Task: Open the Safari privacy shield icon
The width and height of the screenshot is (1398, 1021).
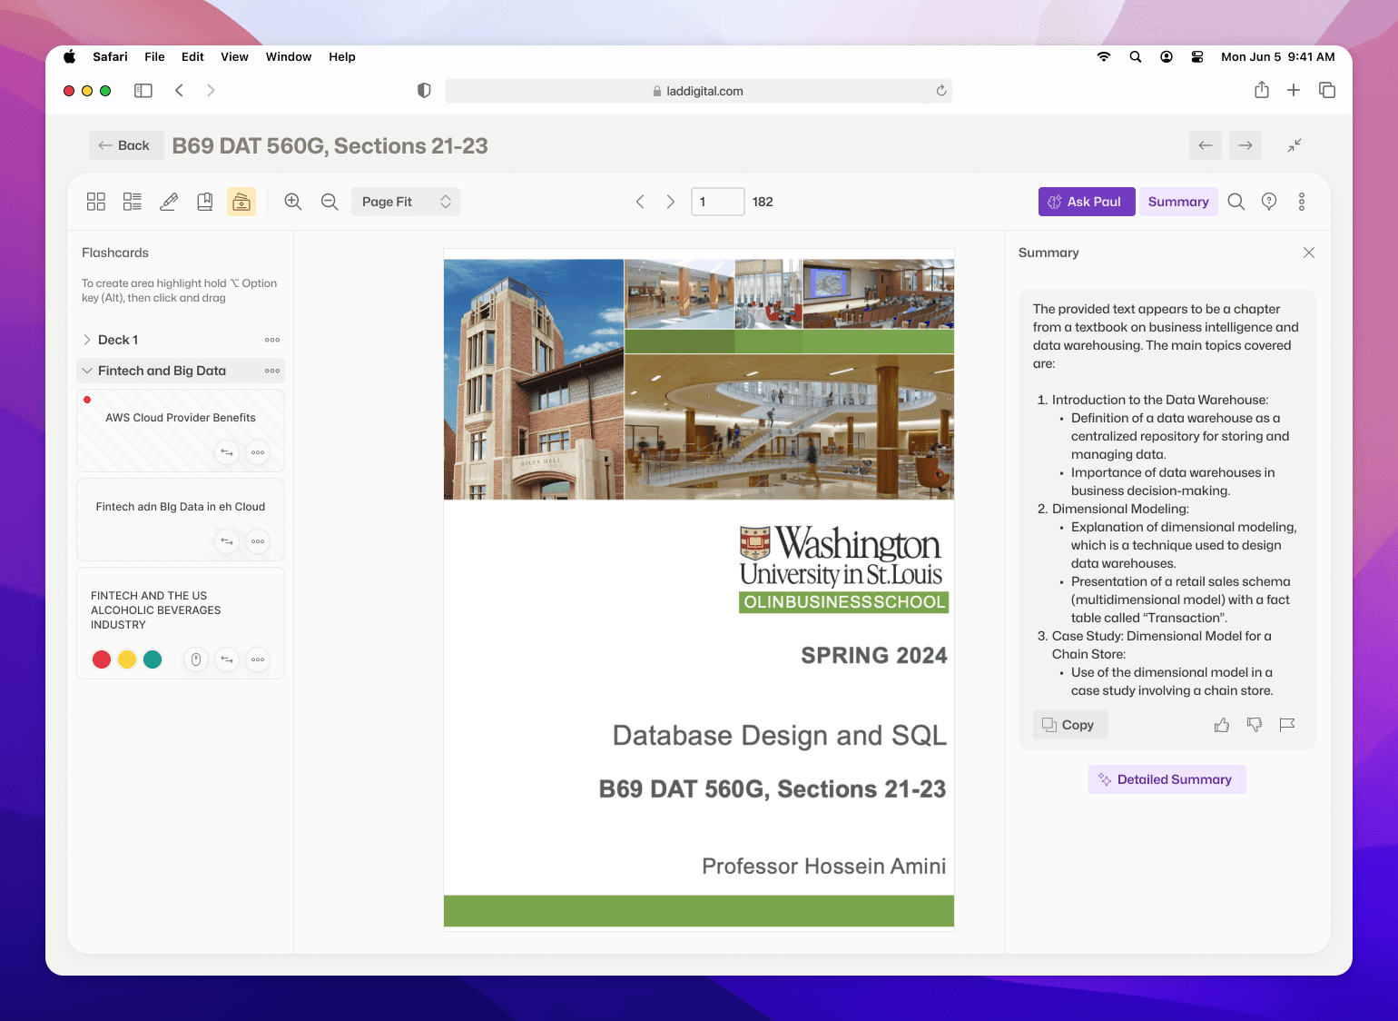Action: click(x=424, y=90)
